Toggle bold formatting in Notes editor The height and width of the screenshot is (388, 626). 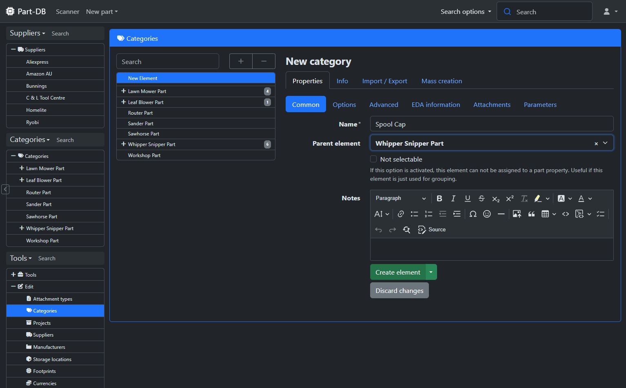[x=439, y=198]
